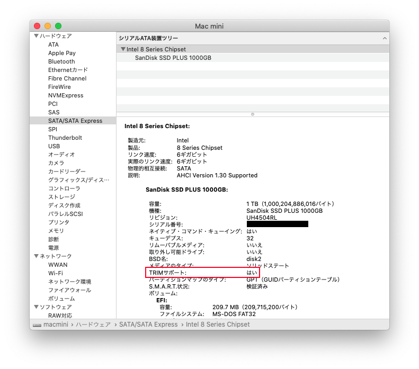This screenshot has width=419, height=369.
Task: Click the 209.7 MB EFI capacity value
Action: tap(255, 307)
